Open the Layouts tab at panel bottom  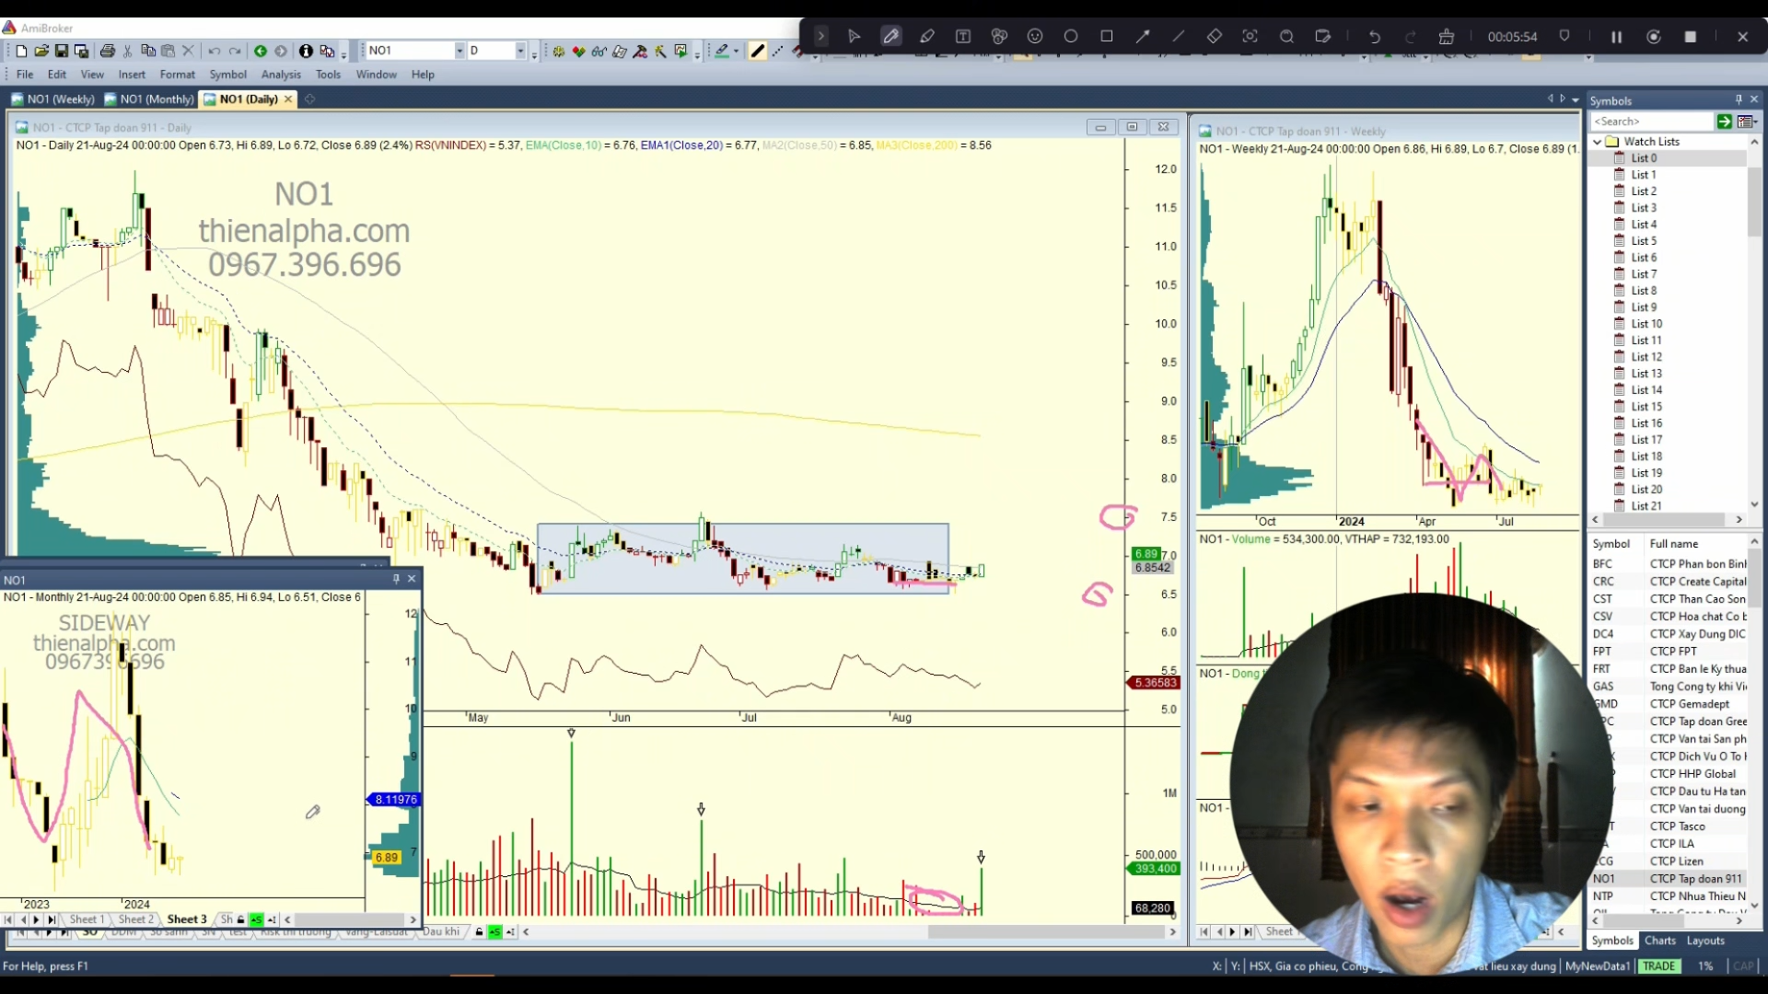tap(1705, 941)
